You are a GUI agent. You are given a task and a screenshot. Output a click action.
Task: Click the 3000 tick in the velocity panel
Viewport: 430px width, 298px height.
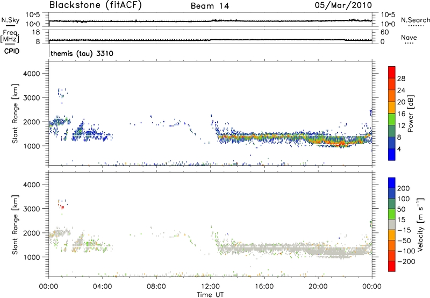[31, 209]
